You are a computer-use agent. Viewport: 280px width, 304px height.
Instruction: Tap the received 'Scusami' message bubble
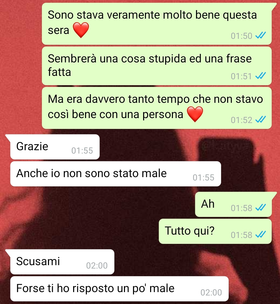[x=62, y=262]
